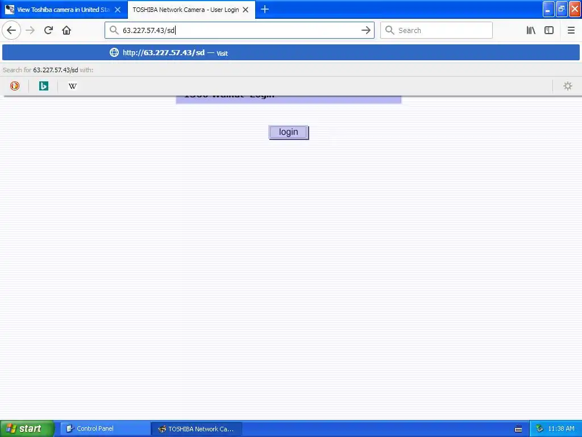The image size is (582, 437).
Task: Switch to View Toshiba camera tab
Action: click(x=63, y=10)
